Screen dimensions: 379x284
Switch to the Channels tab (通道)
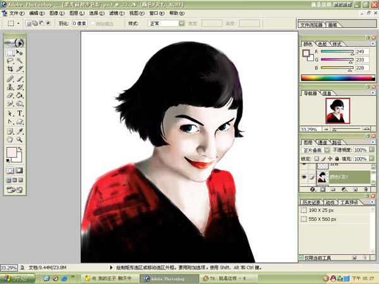tap(322, 142)
